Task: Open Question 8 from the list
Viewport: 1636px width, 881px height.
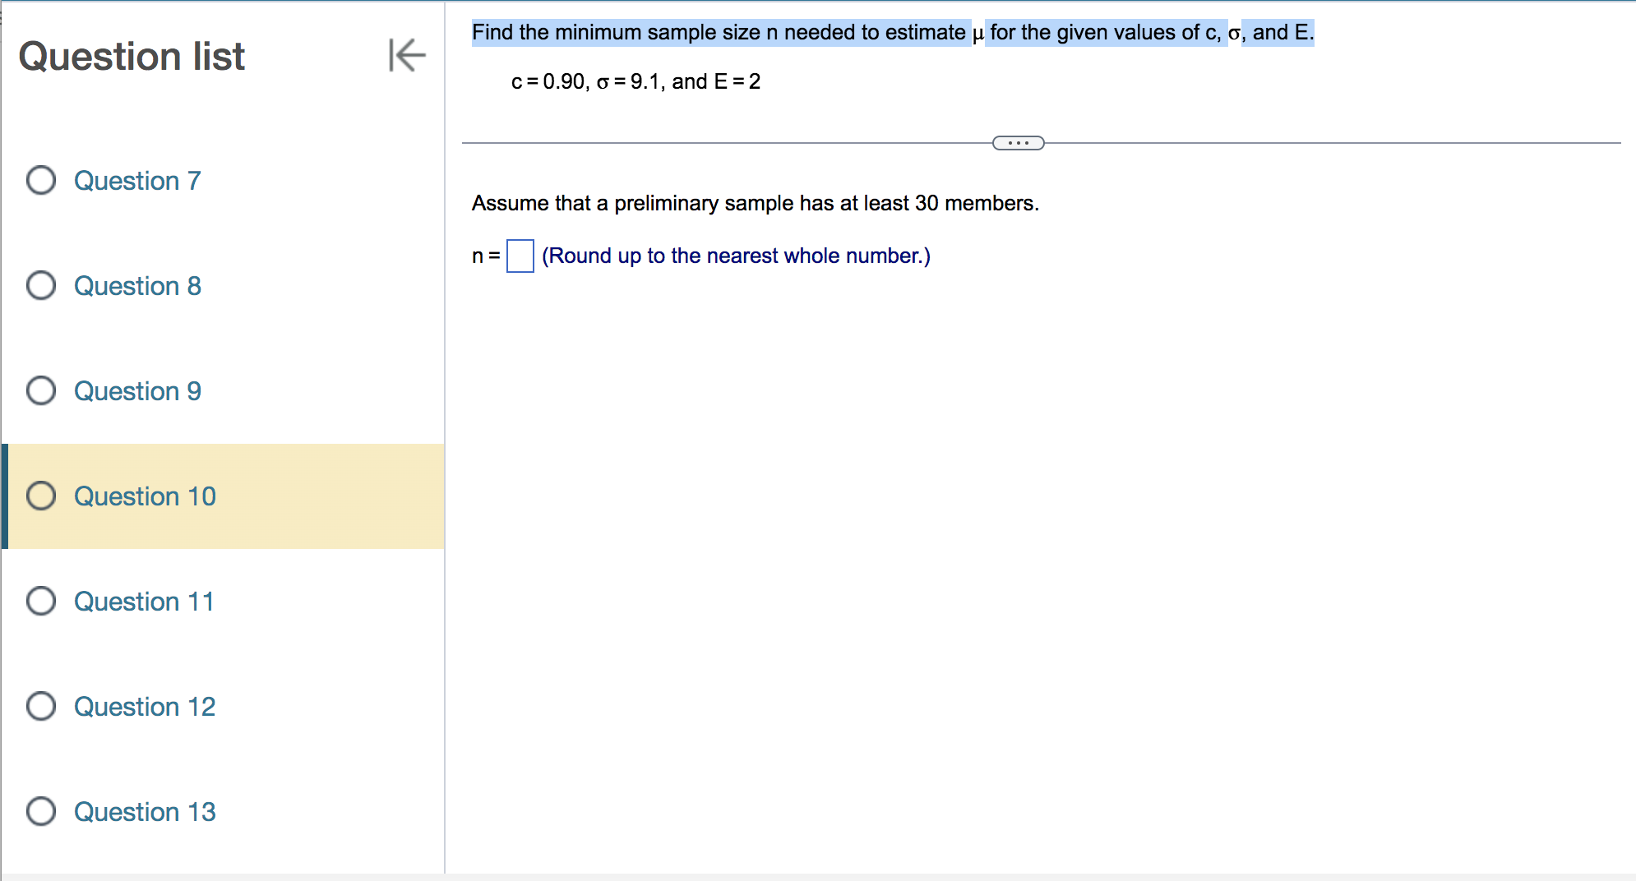Action: tap(136, 286)
